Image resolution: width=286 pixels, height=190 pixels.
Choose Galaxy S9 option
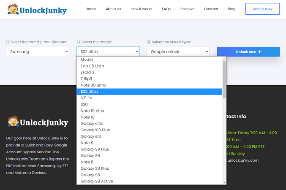pos(150,155)
